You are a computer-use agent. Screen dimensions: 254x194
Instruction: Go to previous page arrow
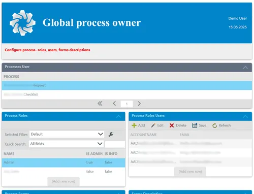(x=114, y=104)
